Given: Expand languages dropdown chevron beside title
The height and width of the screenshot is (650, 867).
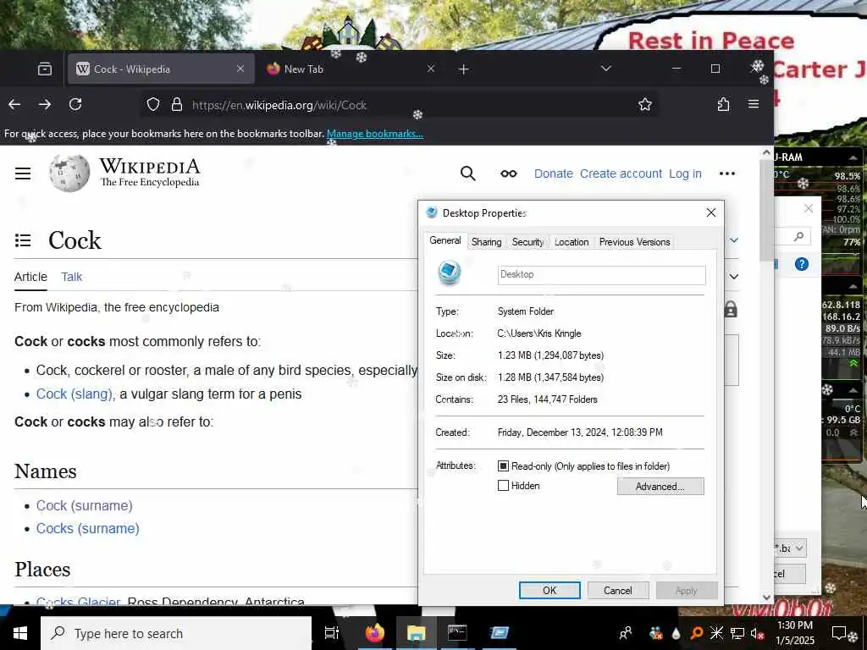Looking at the screenshot, I should 734,240.
